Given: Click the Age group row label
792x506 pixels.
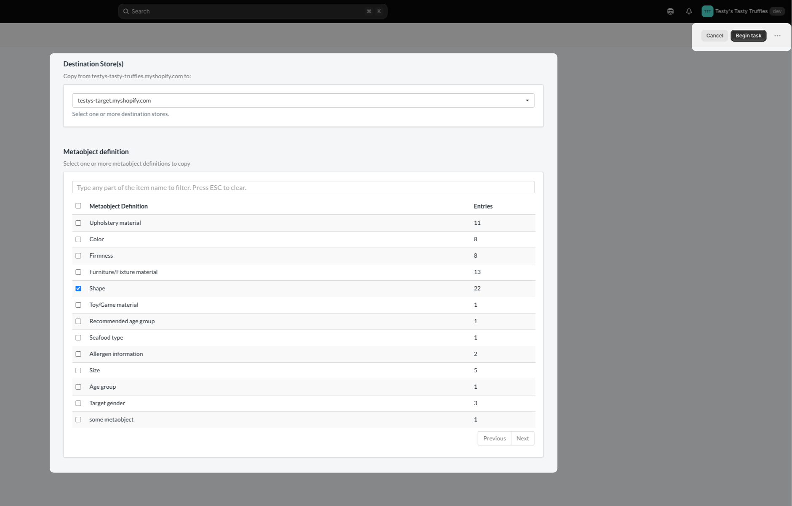Looking at the screenshot, I should [x=102, y=387].
